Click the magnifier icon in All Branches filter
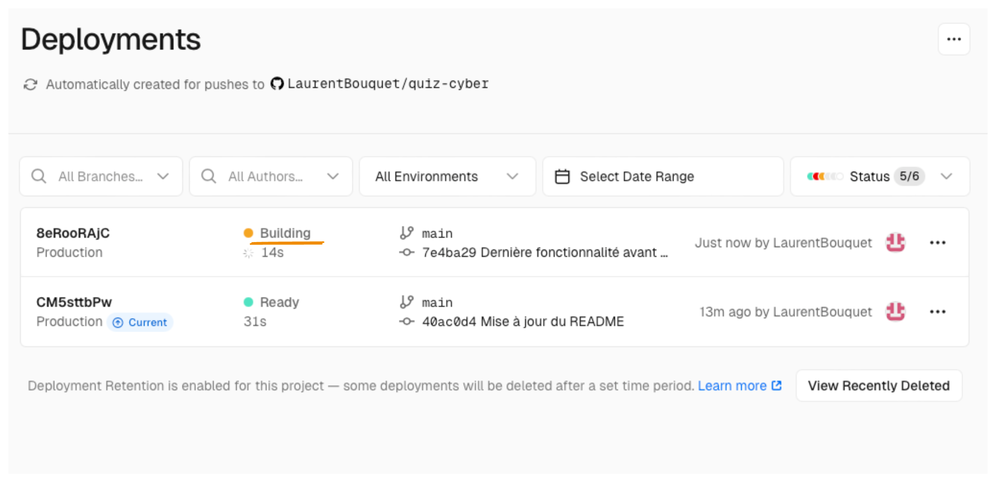 coord(39,176)
